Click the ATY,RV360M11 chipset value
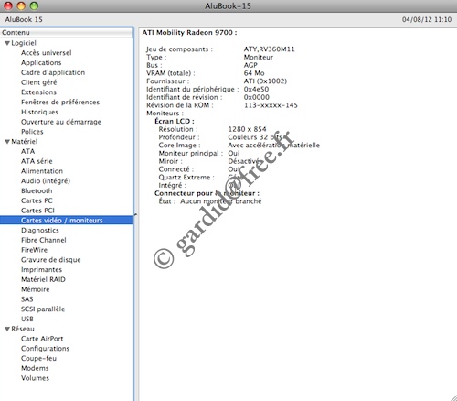The width and height of the screenshot is (457, 401). pos(269,49)
